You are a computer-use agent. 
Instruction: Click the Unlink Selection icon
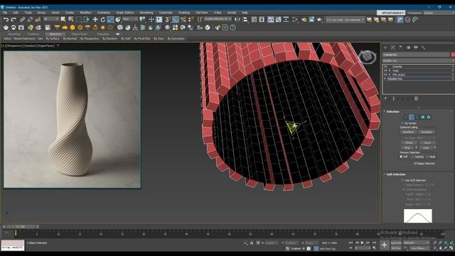[x=30, y=20]
